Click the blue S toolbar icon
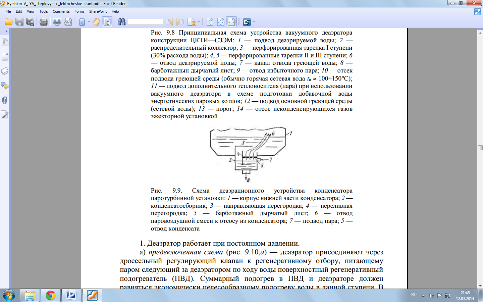The image size is (483, 302). (x=247, y=22)
